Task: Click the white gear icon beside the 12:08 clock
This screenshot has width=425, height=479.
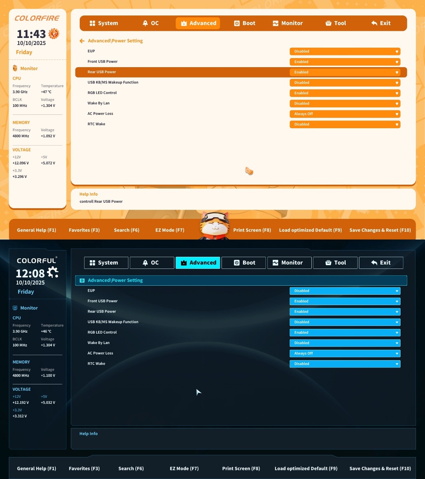Action: click(53, 272)
